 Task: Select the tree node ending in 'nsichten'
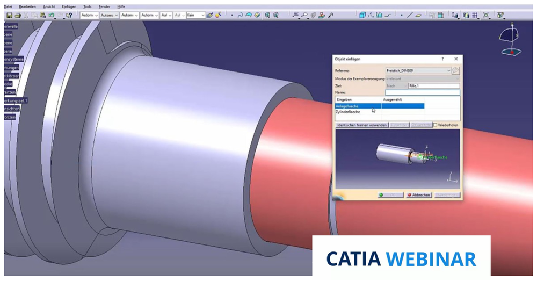(x=11, y=109)
